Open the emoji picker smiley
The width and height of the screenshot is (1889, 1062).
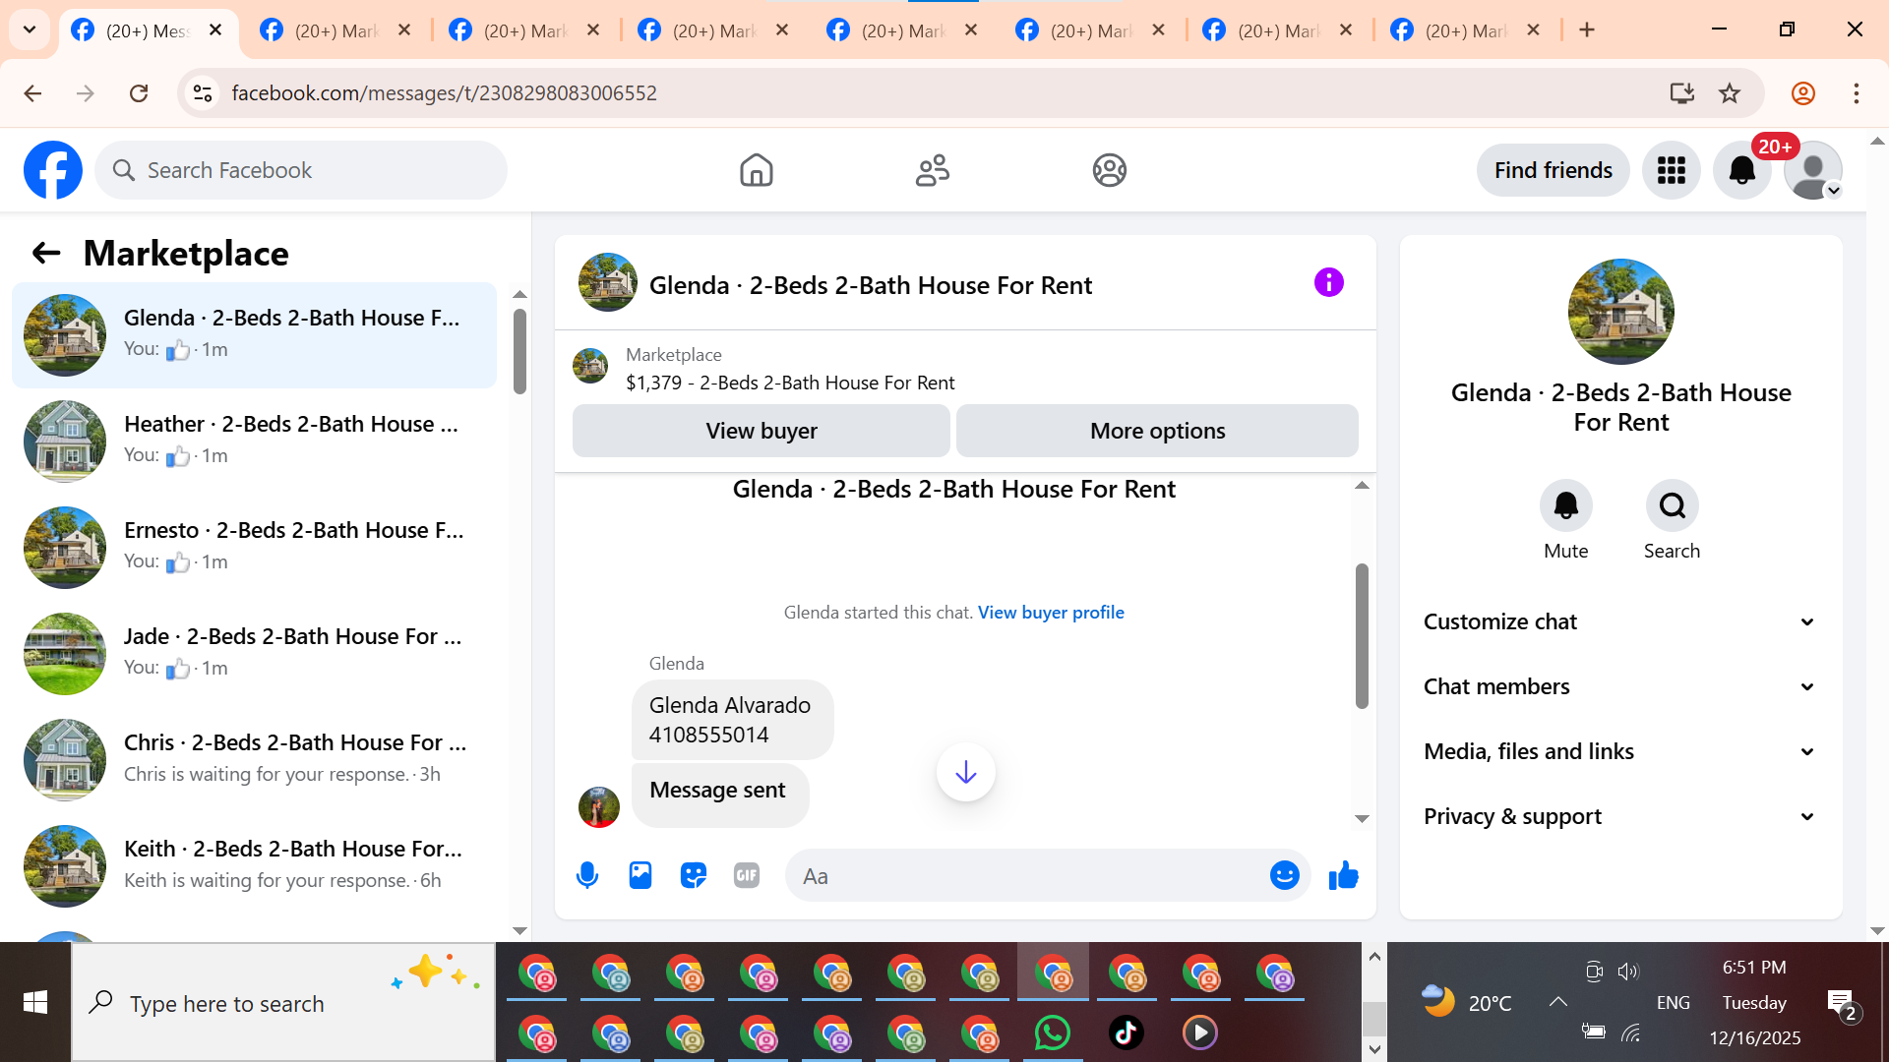click(x=1284, y=875)
